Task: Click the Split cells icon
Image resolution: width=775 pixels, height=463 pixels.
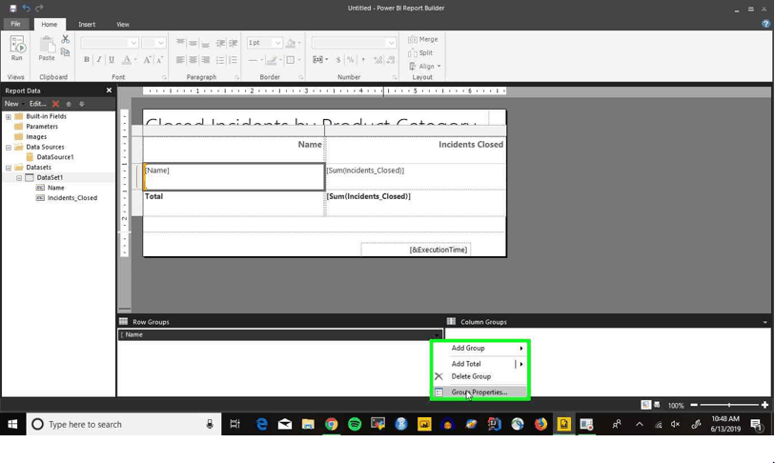Action: click(x=420, y=52)
